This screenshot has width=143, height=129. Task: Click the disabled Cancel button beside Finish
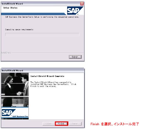[75, 124]
